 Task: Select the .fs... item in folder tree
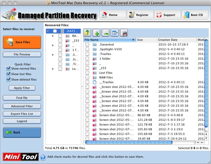[75, 59]
